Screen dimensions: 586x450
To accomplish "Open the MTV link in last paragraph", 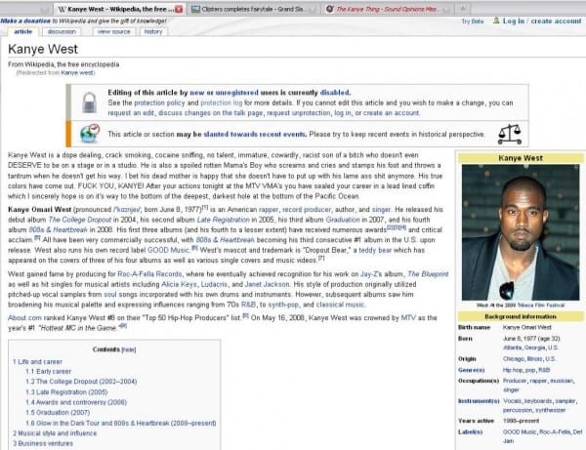I will [408, 318].
